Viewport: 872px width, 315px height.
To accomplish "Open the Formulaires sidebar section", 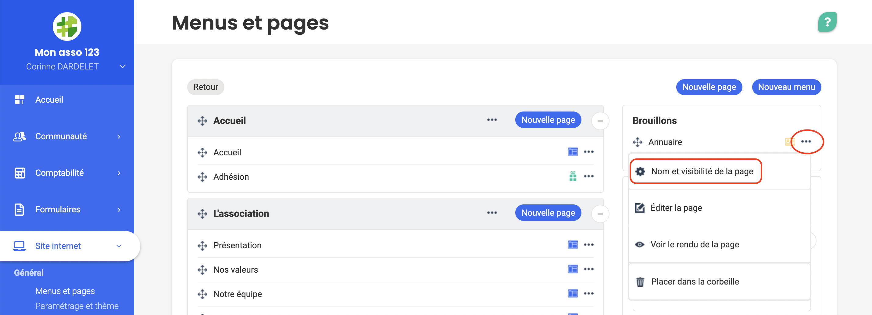I will pos(67,209).
